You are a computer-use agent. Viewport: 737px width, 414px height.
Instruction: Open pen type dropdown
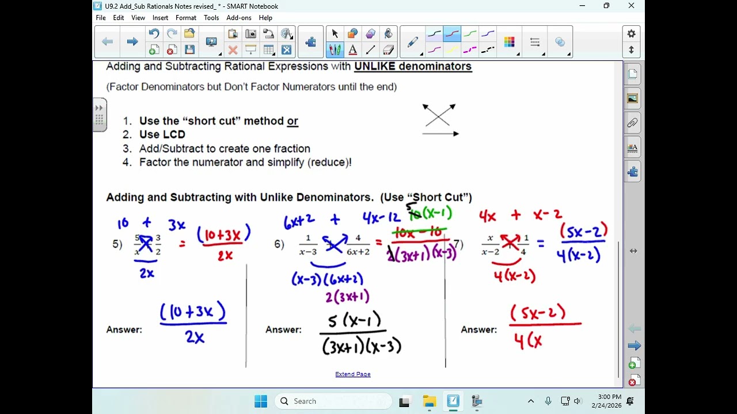pyautogui.click(x=413, y=42)
